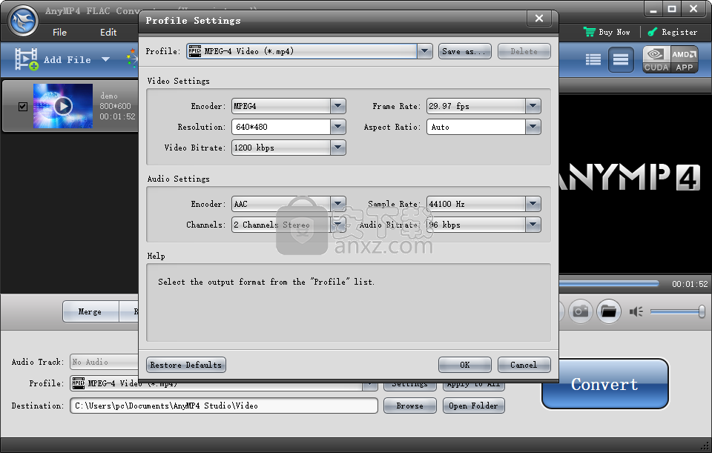Open the Sample Rate 44100 Hz dropdown
The height and width of the screenshot is (453, 712).
pyautogui.click(x=533, y=204)
